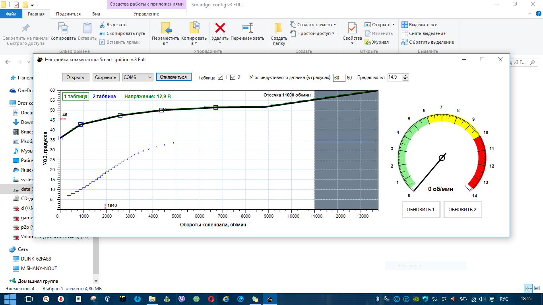Click Обратить выделение in the ribbon
Image resolution: width=543 pixels, height=305 pixels.
click(x=427, y=42)
